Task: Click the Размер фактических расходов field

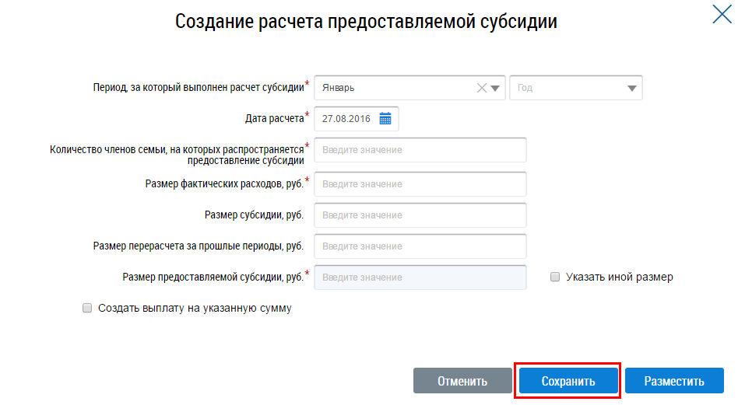Action: pos(420,184)
